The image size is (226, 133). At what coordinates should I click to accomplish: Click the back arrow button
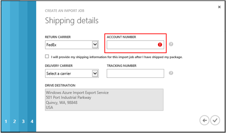click(x=204, y=120)
